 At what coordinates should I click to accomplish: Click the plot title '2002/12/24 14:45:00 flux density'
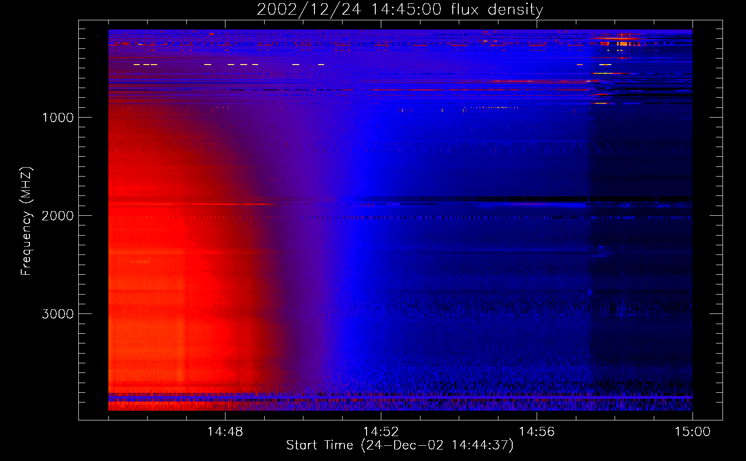[x=400, y=10]
